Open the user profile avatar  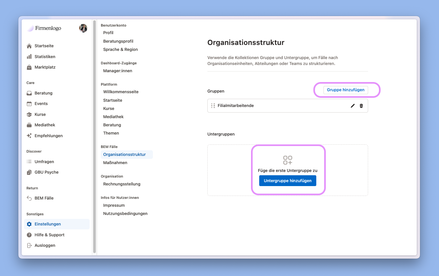(83, 28)
